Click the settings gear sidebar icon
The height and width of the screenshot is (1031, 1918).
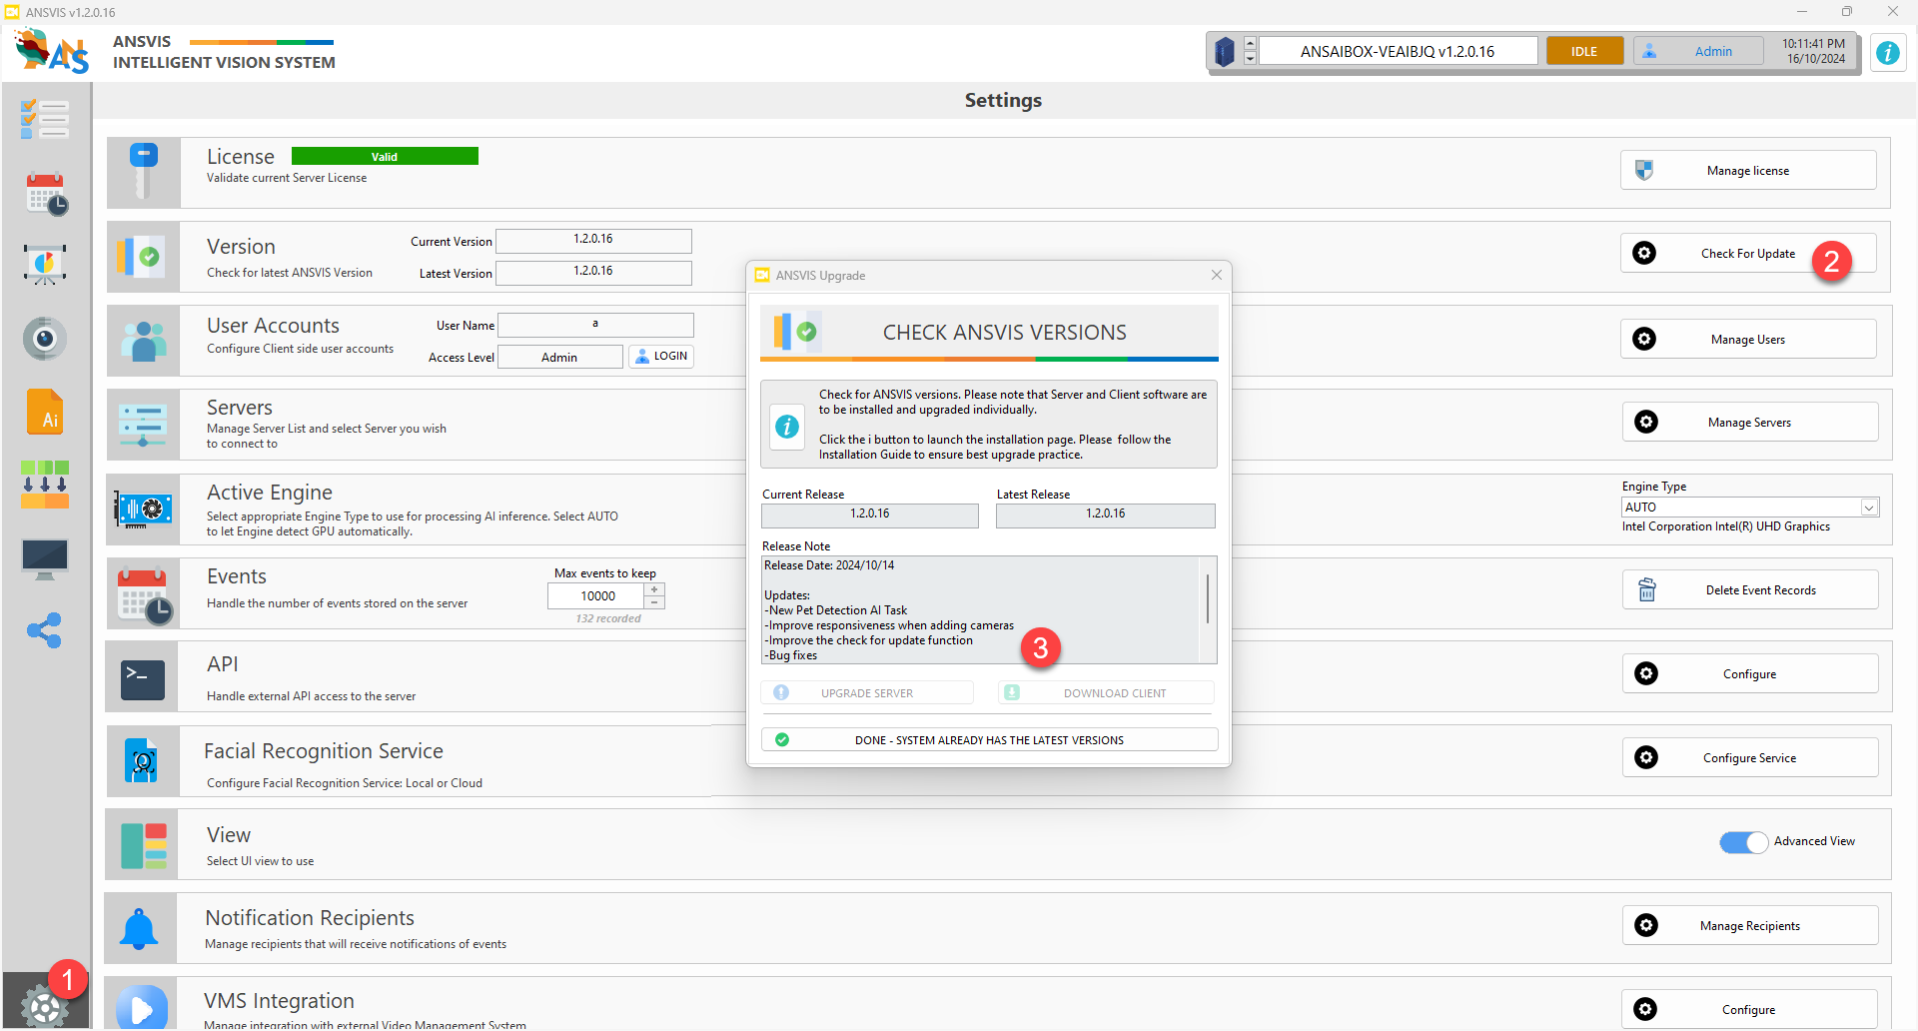(x=43, y=1005)
